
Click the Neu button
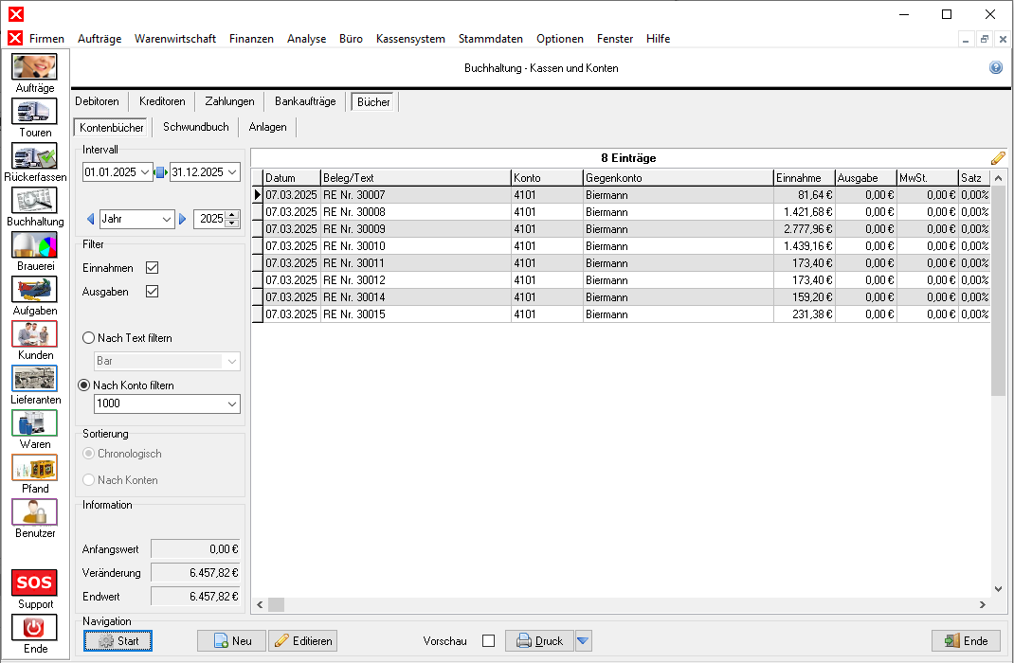coord(231,641)
